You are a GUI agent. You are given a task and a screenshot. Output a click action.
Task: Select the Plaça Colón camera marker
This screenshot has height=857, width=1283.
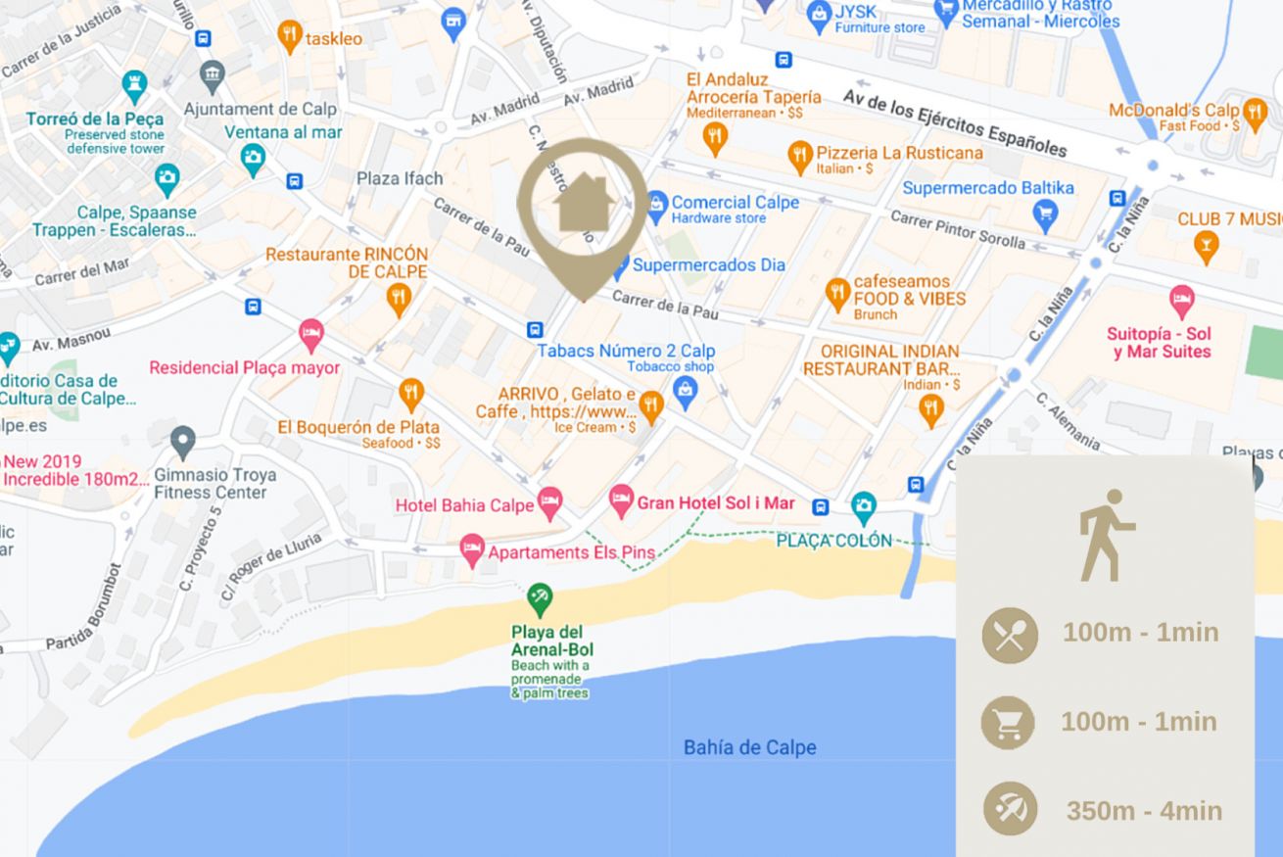(x=863, y=506)
